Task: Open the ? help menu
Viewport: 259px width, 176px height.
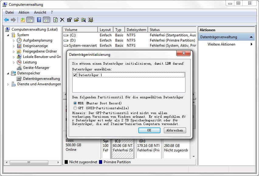Action: coord(52,12)
